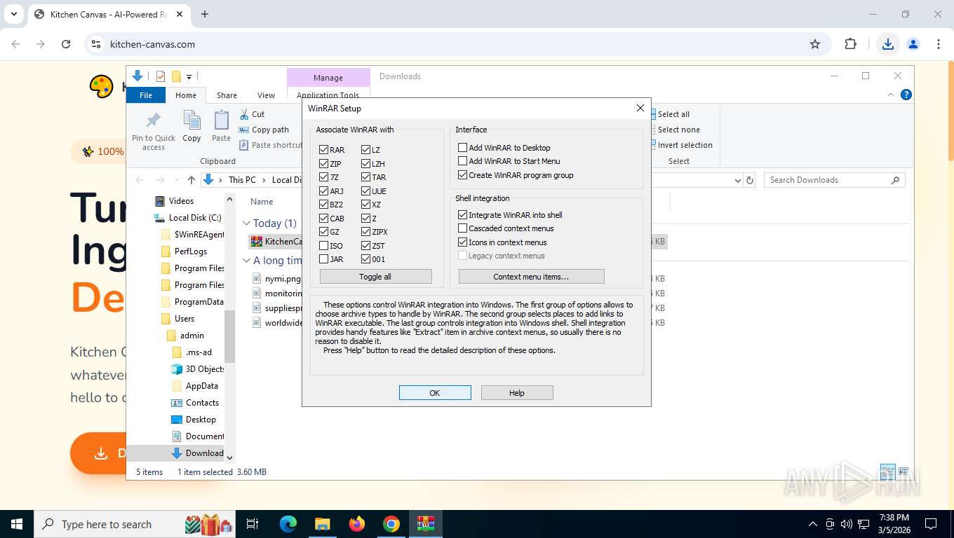Open Chrome extensions puzzle icon
The height and width of the screenshot is (538, 954).
click(x=850, y=44)
